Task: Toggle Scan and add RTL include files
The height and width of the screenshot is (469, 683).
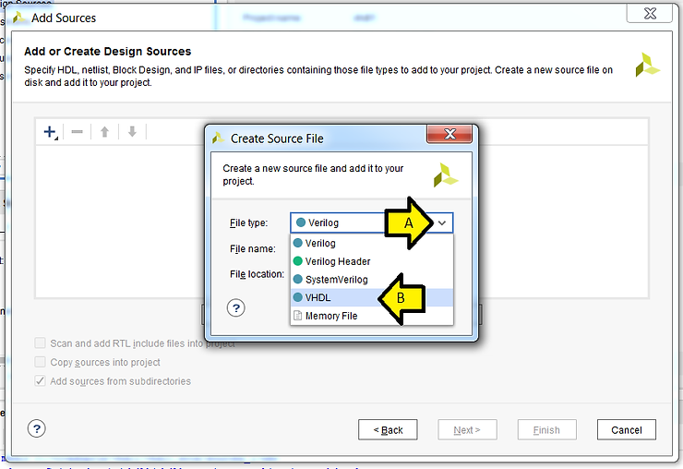Action: [x=41, y=343]
